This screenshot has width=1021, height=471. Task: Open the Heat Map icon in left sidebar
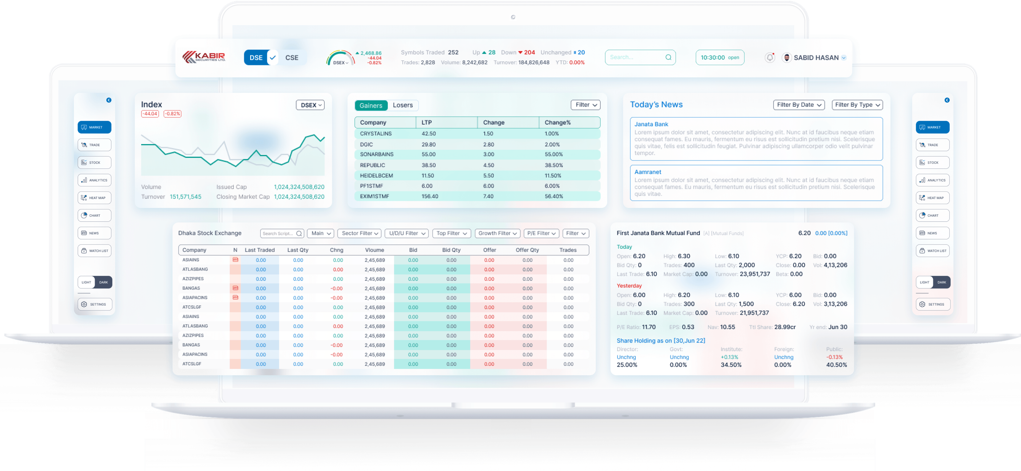pyautogui.click(x=84, y=198)
